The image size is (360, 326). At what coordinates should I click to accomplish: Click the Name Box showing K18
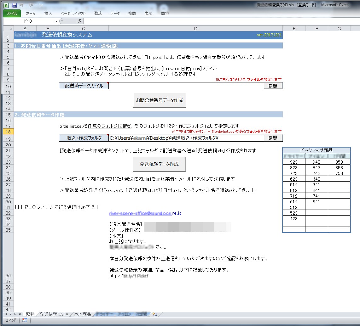[x=29, y=21]
